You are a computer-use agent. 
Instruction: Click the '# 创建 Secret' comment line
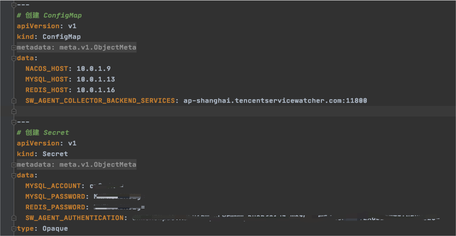(43, 133)
